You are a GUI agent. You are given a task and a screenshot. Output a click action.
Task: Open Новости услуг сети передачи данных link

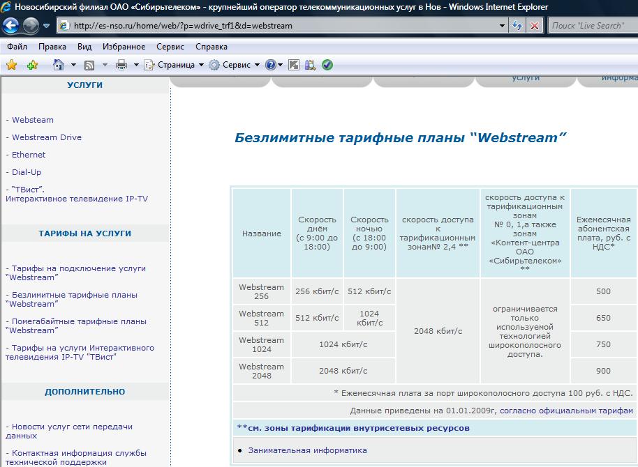click(69, 431)
